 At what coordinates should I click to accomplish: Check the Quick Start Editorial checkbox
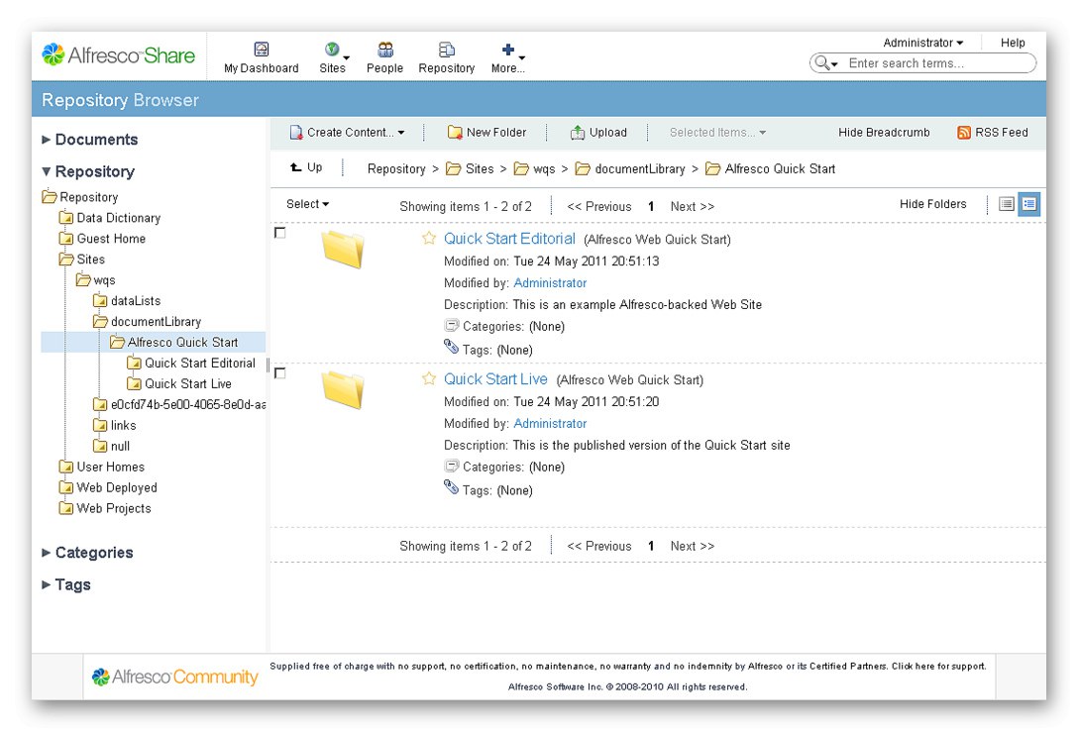(279, 233)
